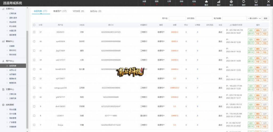The width and height of the screenshot is (273, 132).
Task: Click the 用户名 search input field
Action: [177, 18]
